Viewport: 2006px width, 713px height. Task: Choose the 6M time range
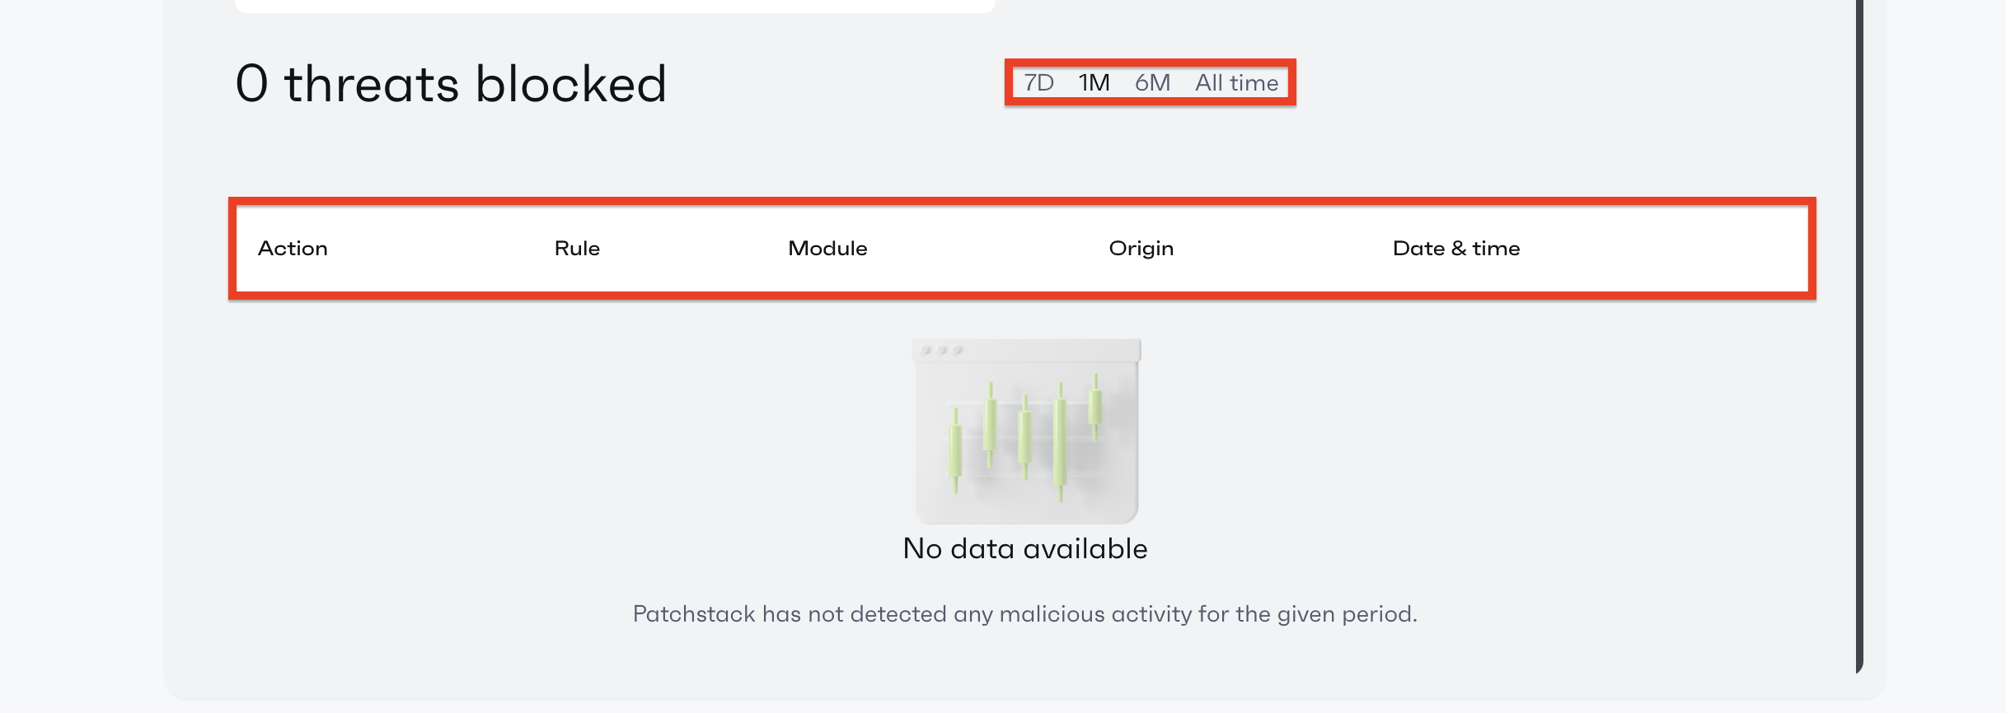pyautogui.click(x=1152, y=83)
